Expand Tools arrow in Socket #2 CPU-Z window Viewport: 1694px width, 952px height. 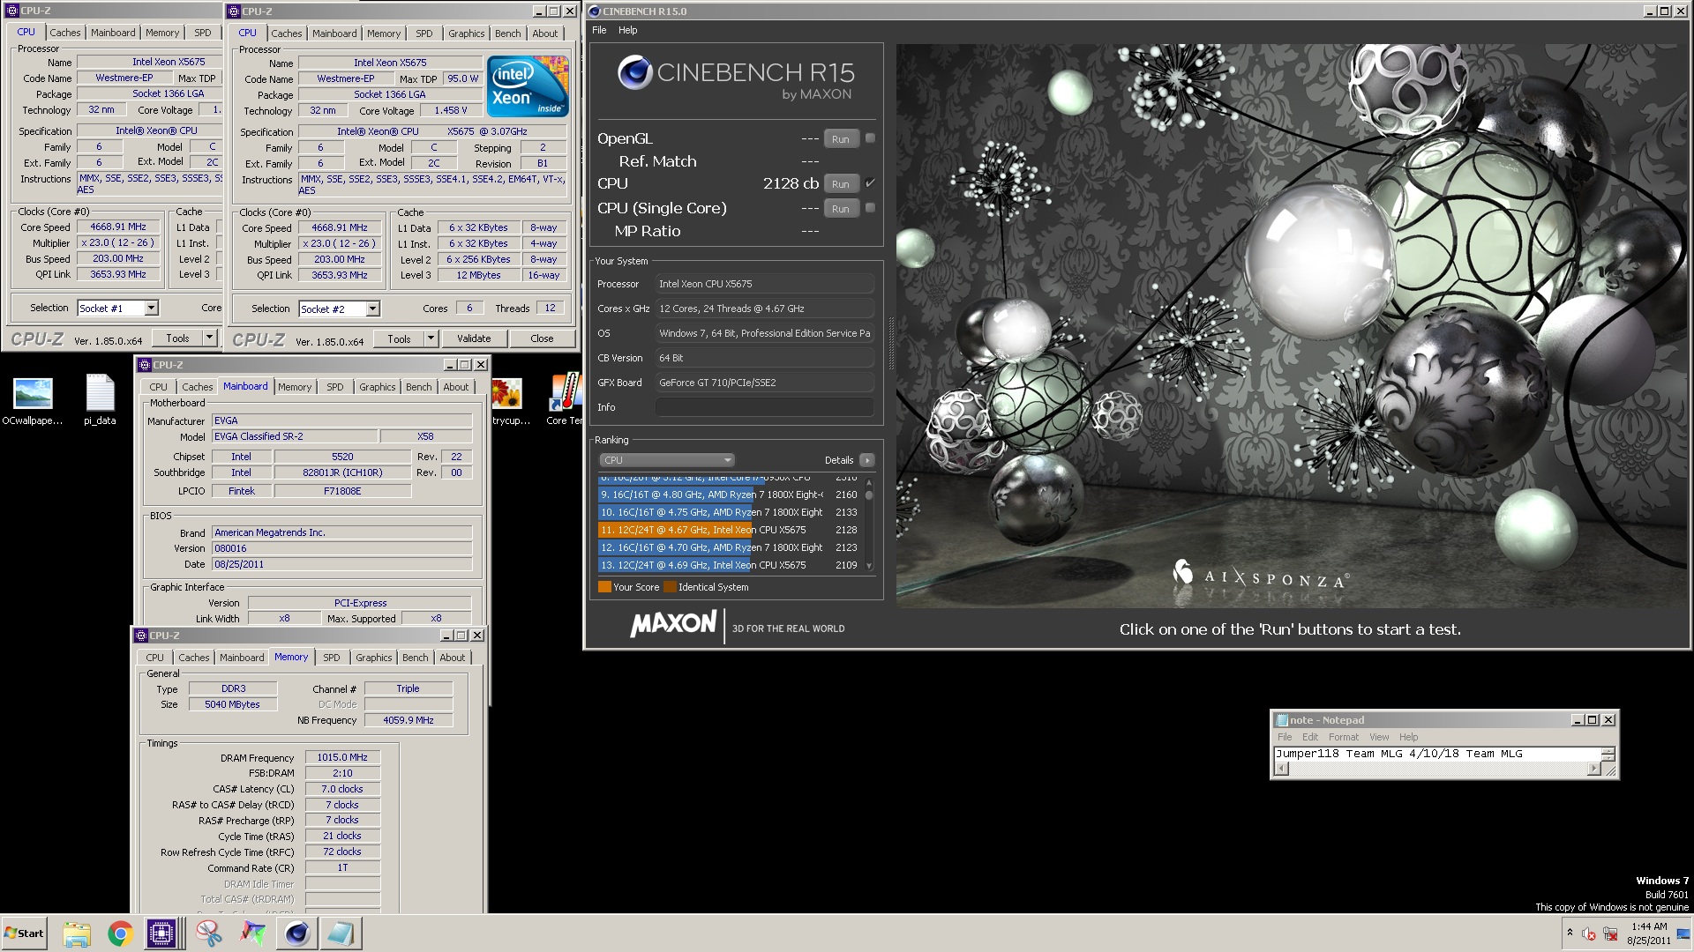[431, 338]
